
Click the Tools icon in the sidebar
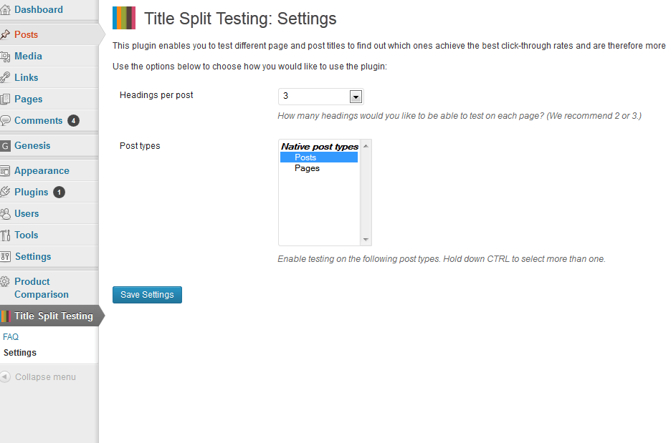[x=5, y=235]
